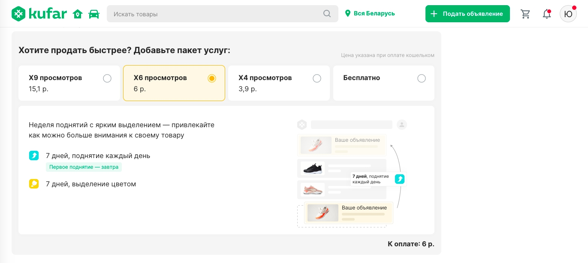Click the top Ваше объявление sneaker thumbnail

[316, 145]
